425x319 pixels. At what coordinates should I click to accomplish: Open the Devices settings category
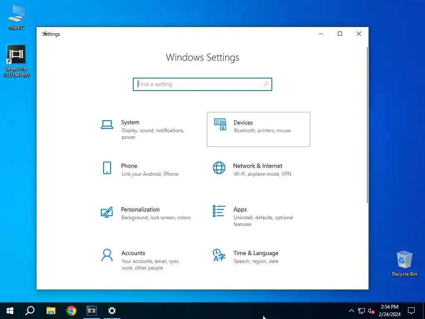259,130
